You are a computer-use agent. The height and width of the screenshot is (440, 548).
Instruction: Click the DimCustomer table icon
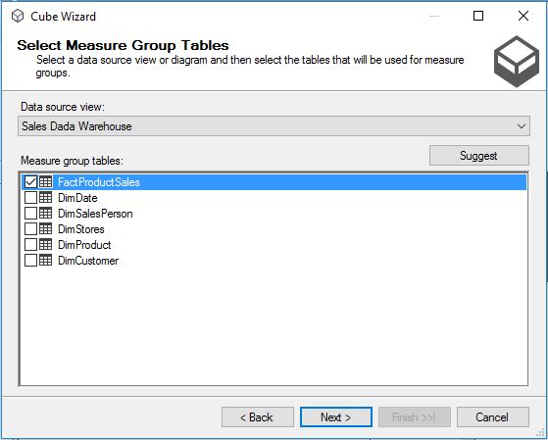pos(45,261)
